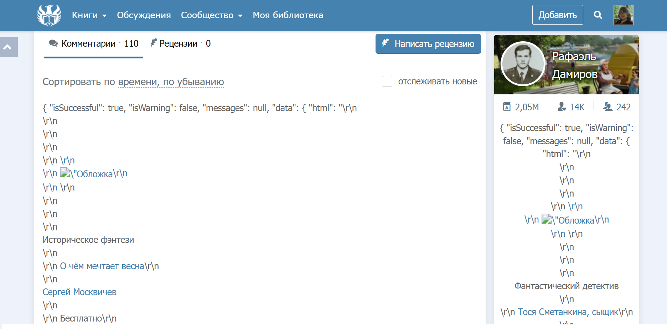Click the Написать рецензию button
Viewport: 667px width, 329px height.
pos(428,44)
